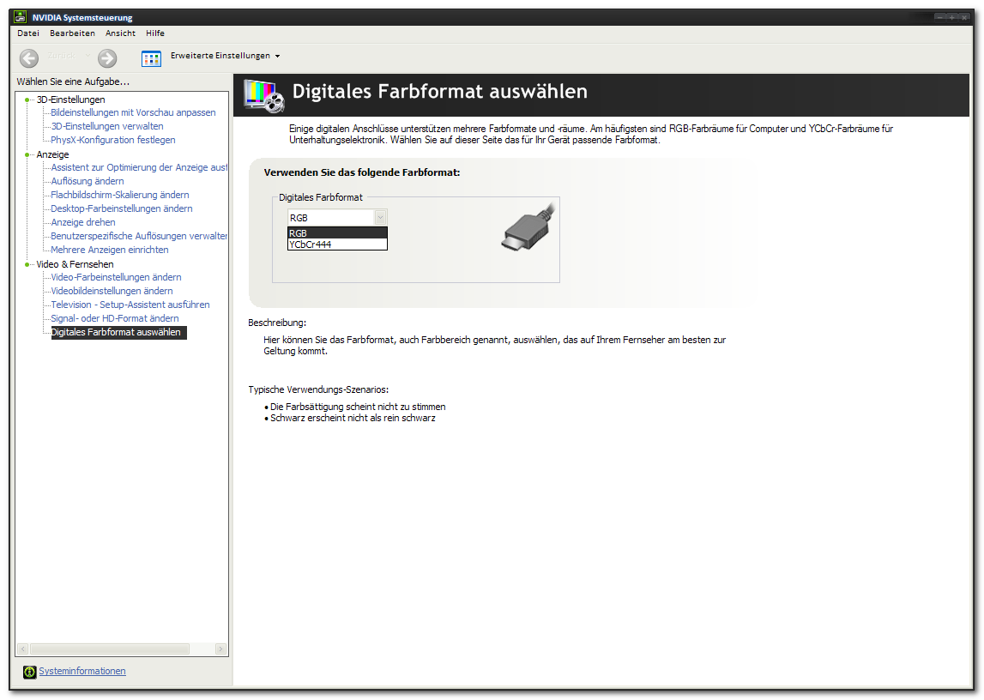The height and width of the screenshot is (700, 984).
Task: Collapse the Anzeige tree node
Action: (27, 155)
